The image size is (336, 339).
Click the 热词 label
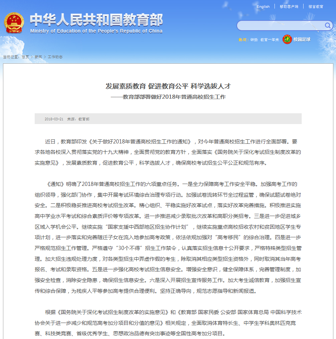(244, 39)
